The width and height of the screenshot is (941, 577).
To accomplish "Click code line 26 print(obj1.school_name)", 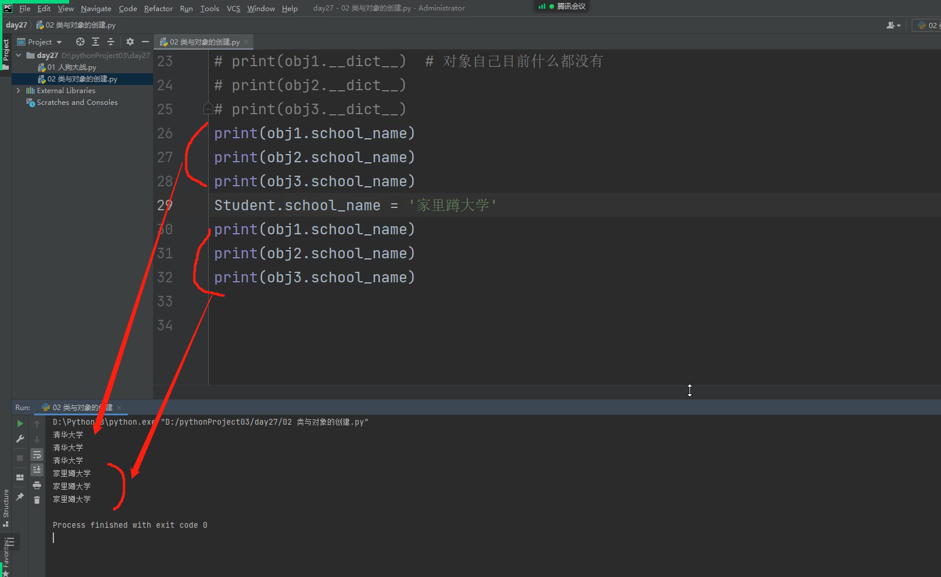I will [314, 133].
